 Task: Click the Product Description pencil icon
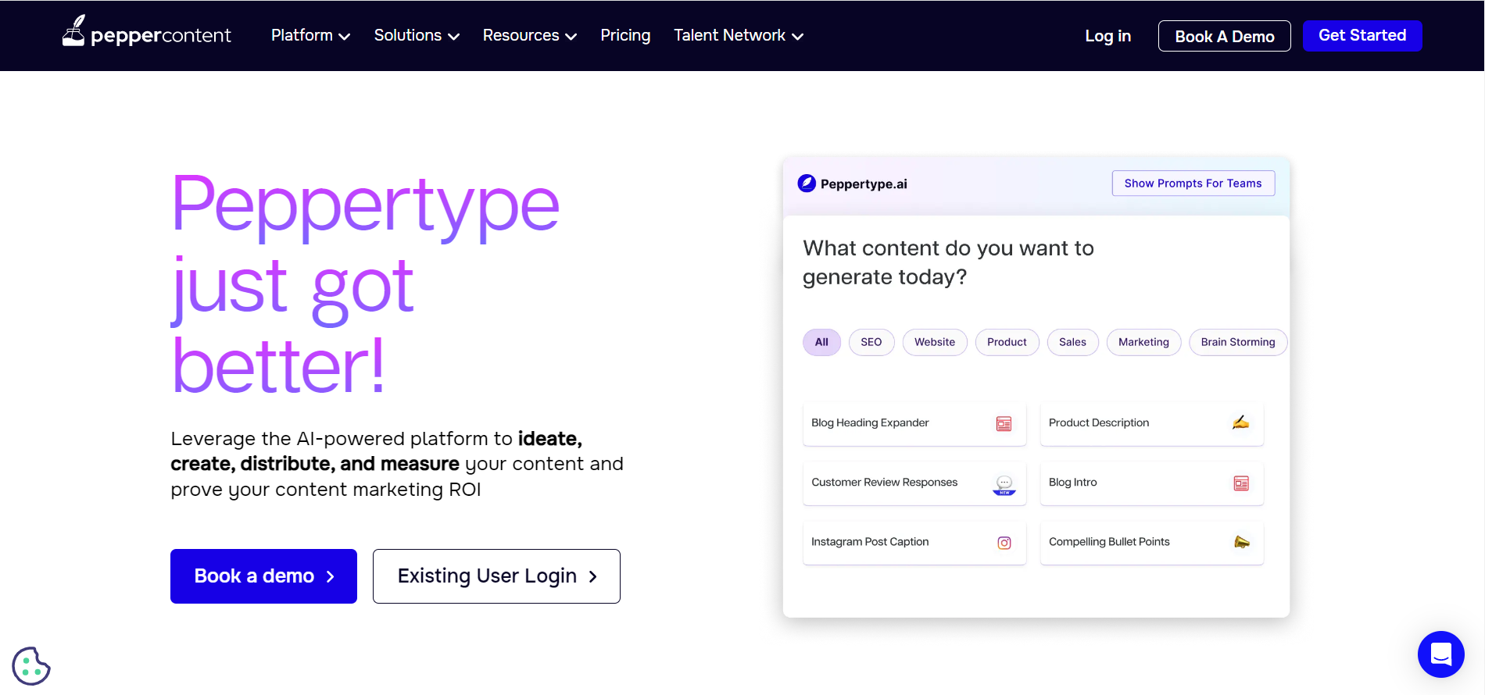1241,422
